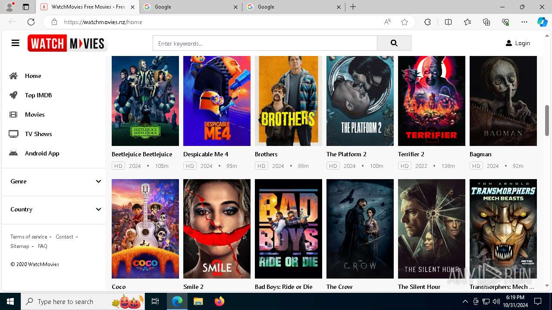Click the page vertical scrollbar thumb

[x=547, y=121]
